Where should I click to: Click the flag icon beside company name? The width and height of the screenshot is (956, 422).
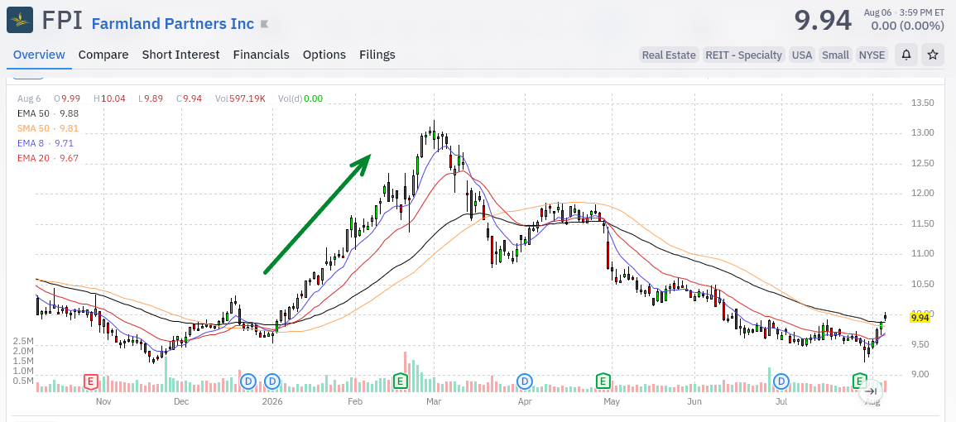click(264, 24)
